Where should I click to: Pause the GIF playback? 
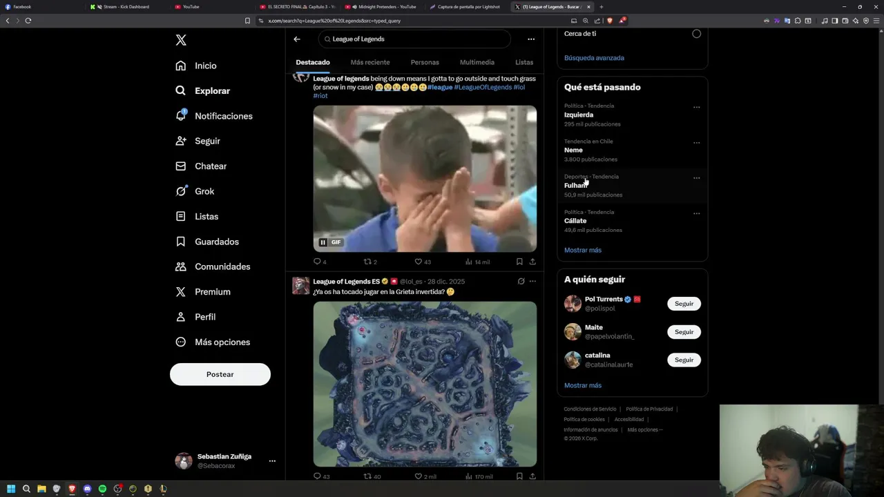point(323,242)
